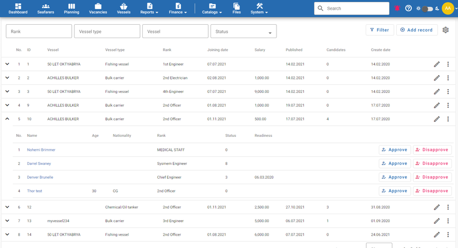The image size is (458, 248).
Task: Click the Add record button
Action: (416, 30)
